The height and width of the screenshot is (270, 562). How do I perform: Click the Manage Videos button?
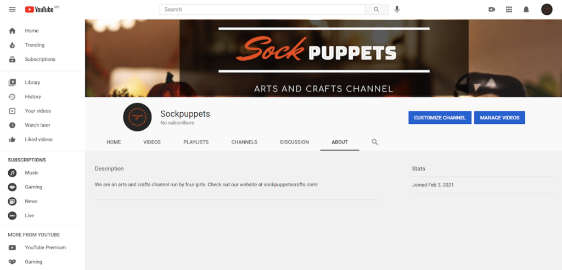point(499,118)
